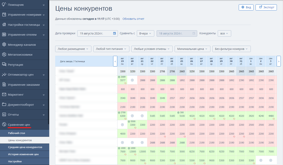
Task: Click gear icon on Вид button
Action: pos(243,7)
